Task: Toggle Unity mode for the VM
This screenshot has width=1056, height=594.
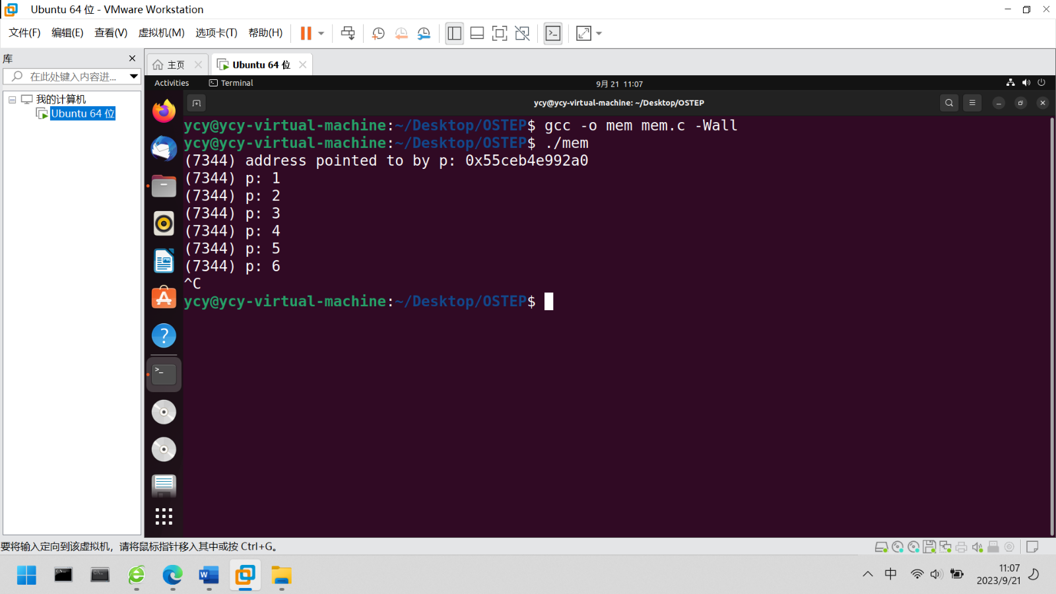Action: click(x=522, y=33)
